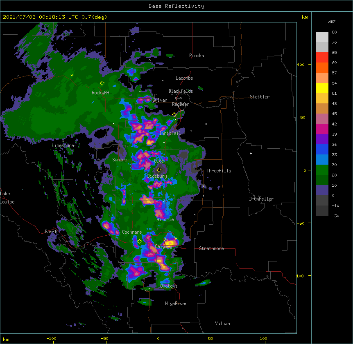Click the white asterisk marker east of Innisfail
353x344 pixels.
click(206, 124)
